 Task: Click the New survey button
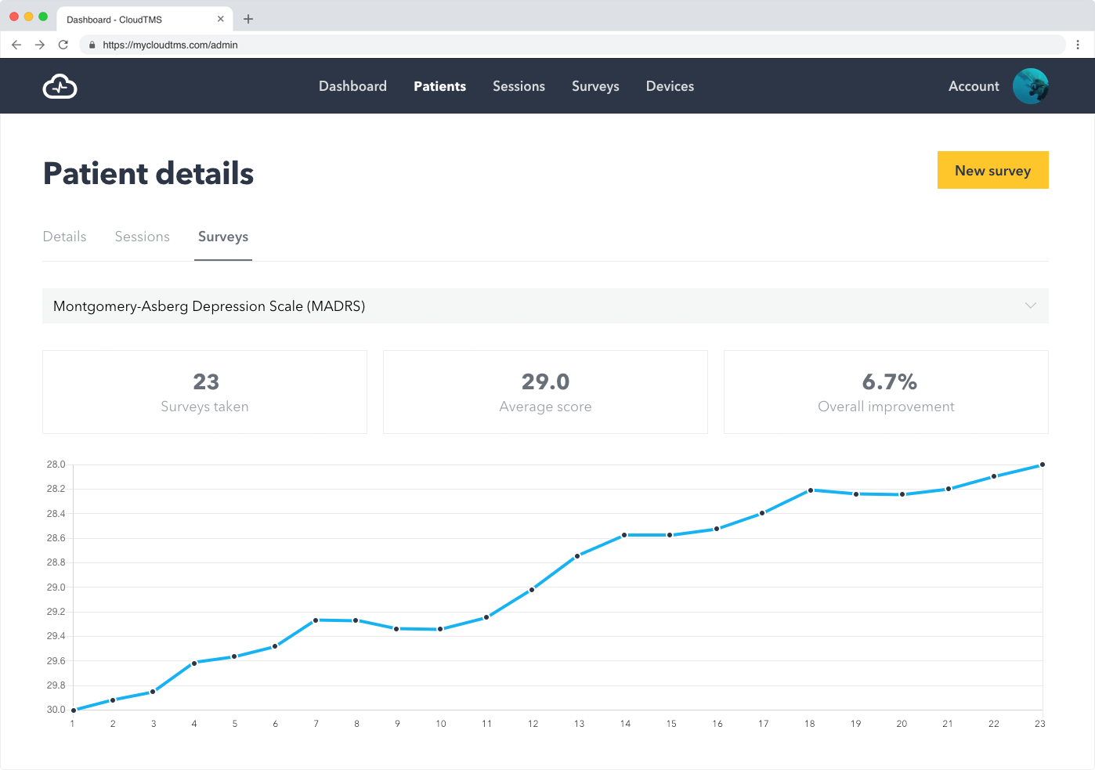(x=992, y=170)
